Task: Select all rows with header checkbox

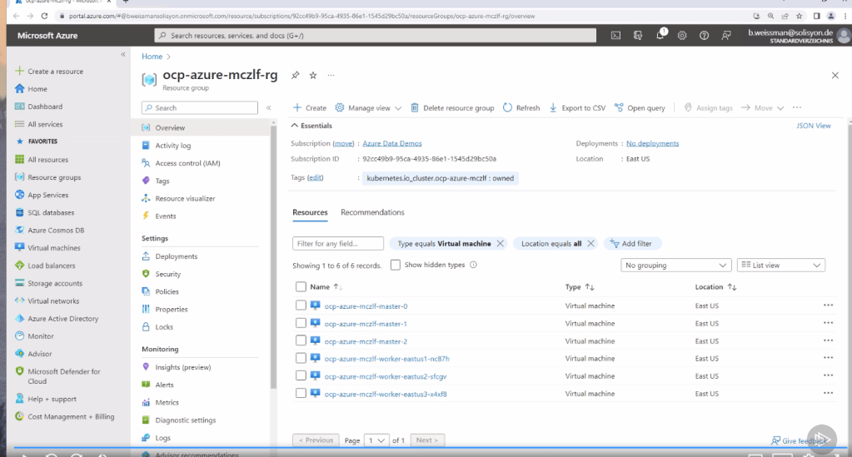Action: click(x=301, y=287)
